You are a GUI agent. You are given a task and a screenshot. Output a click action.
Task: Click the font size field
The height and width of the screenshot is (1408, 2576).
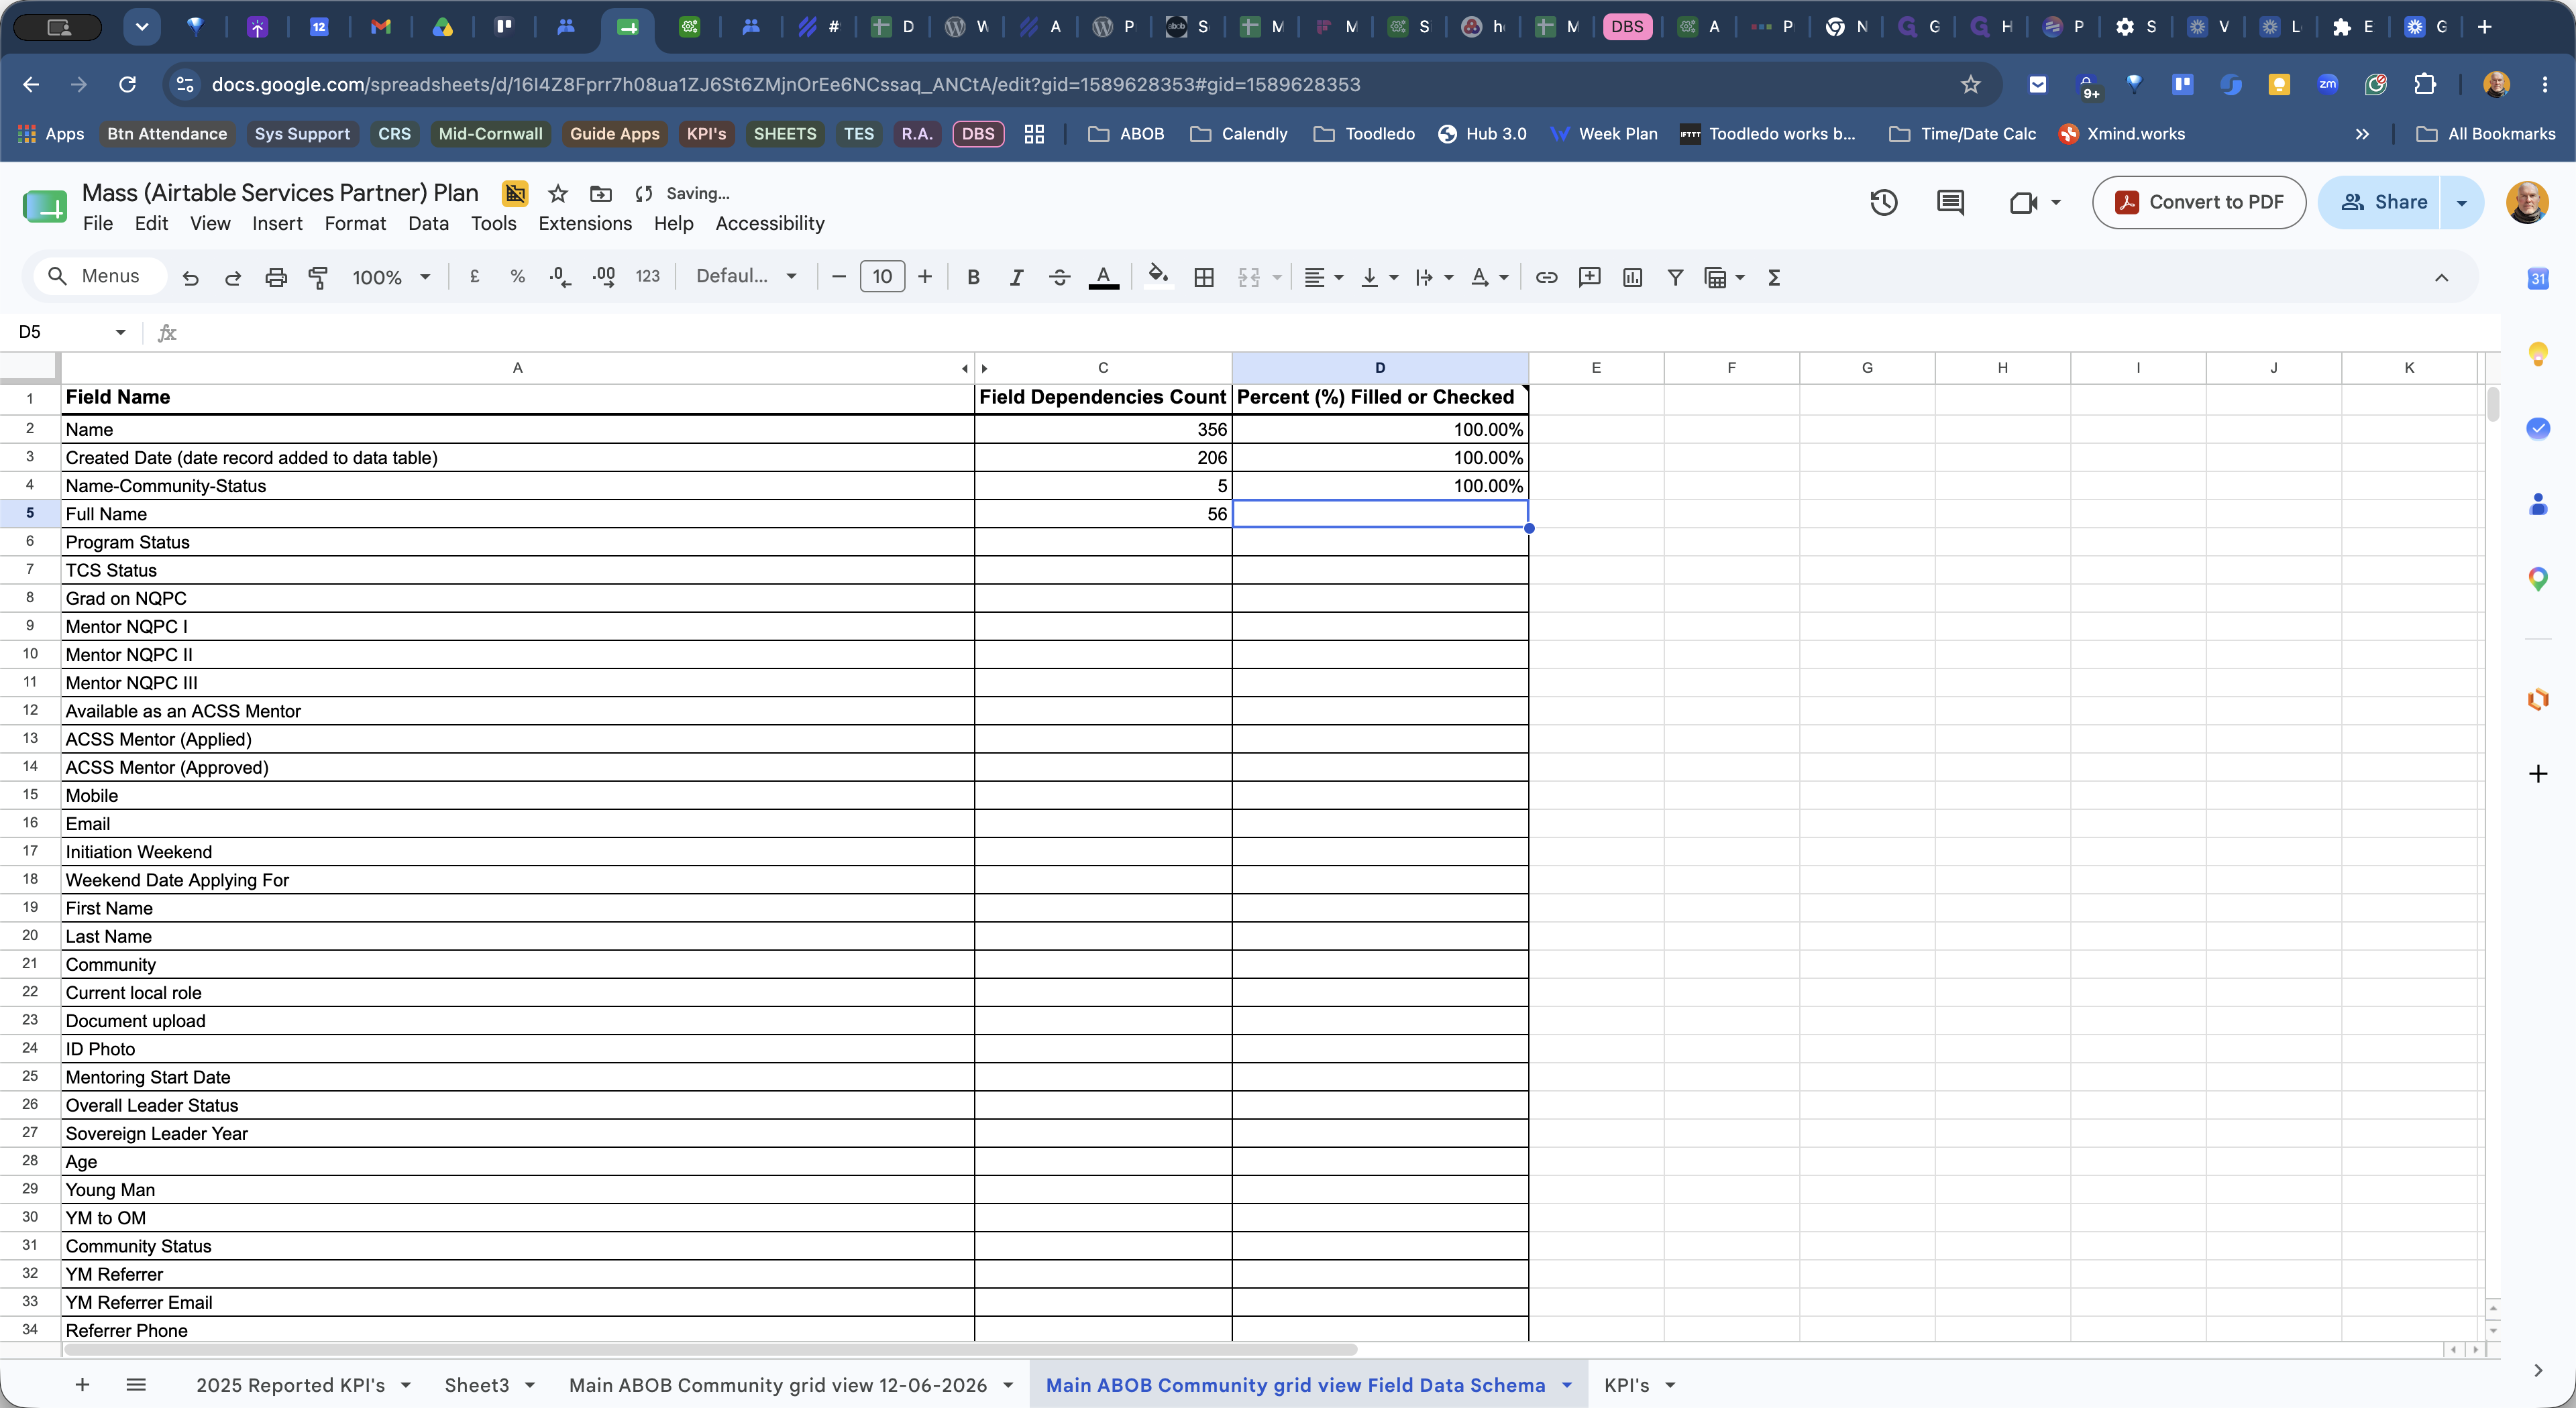tap(882, 277)
